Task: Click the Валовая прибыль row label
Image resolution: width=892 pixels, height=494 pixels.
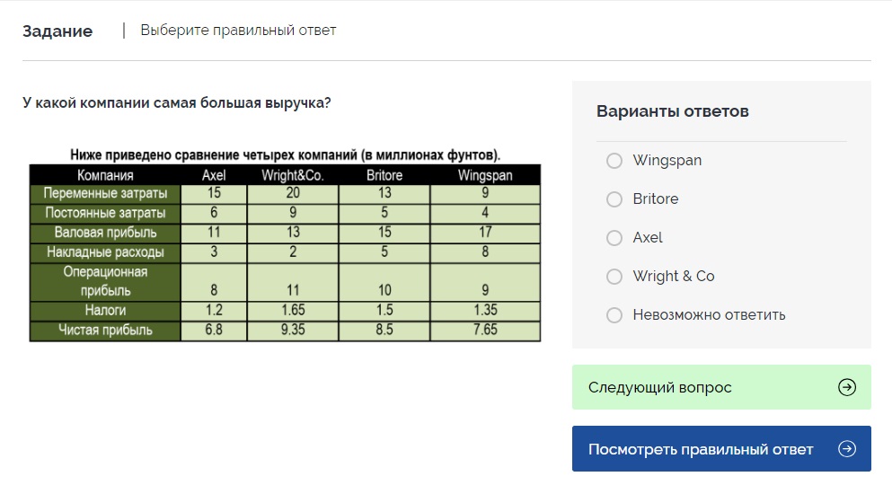Action: [105, 234]
